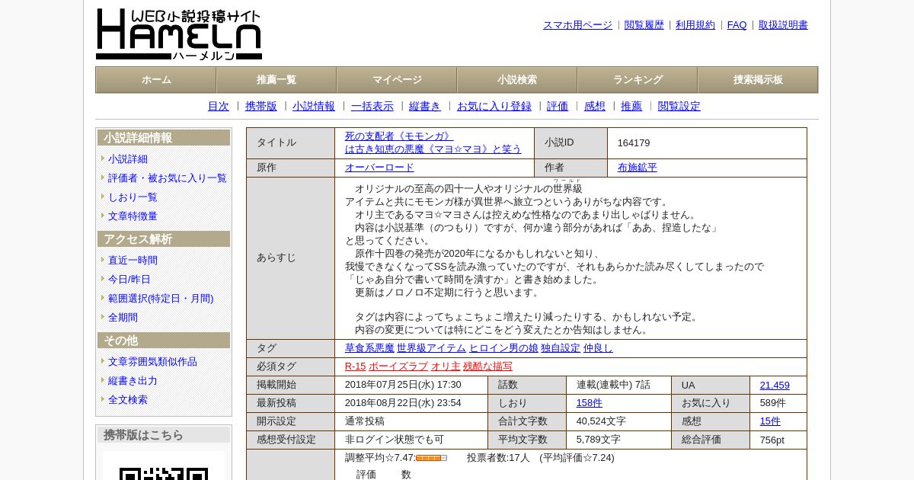This screenshot has width=914, height=480.
Task: Click the posting start date 2018年07月25日(水) 17:30
Action: pos(403,385)
